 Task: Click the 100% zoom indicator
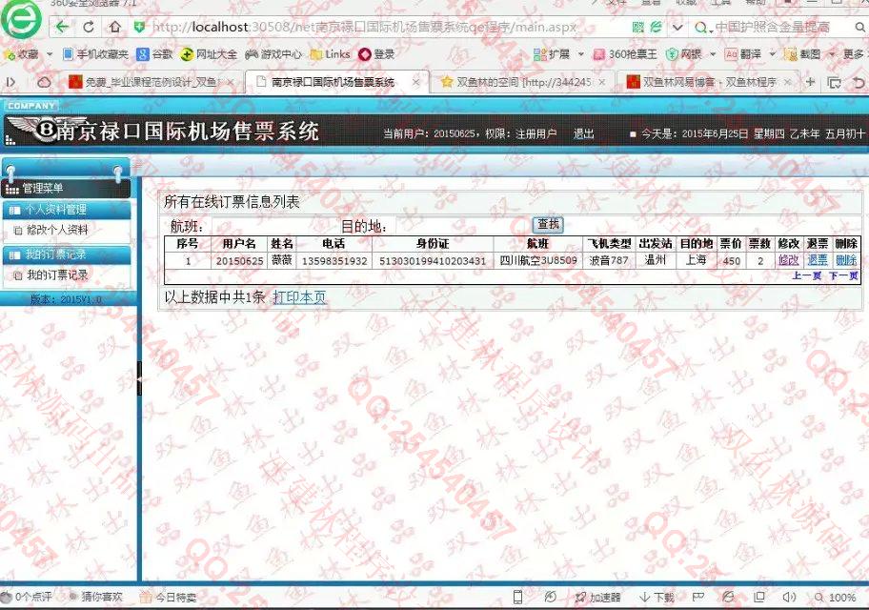[x=836, y=598]
